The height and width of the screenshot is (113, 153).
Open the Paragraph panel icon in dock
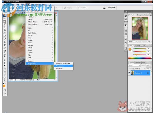pos(126,43)
